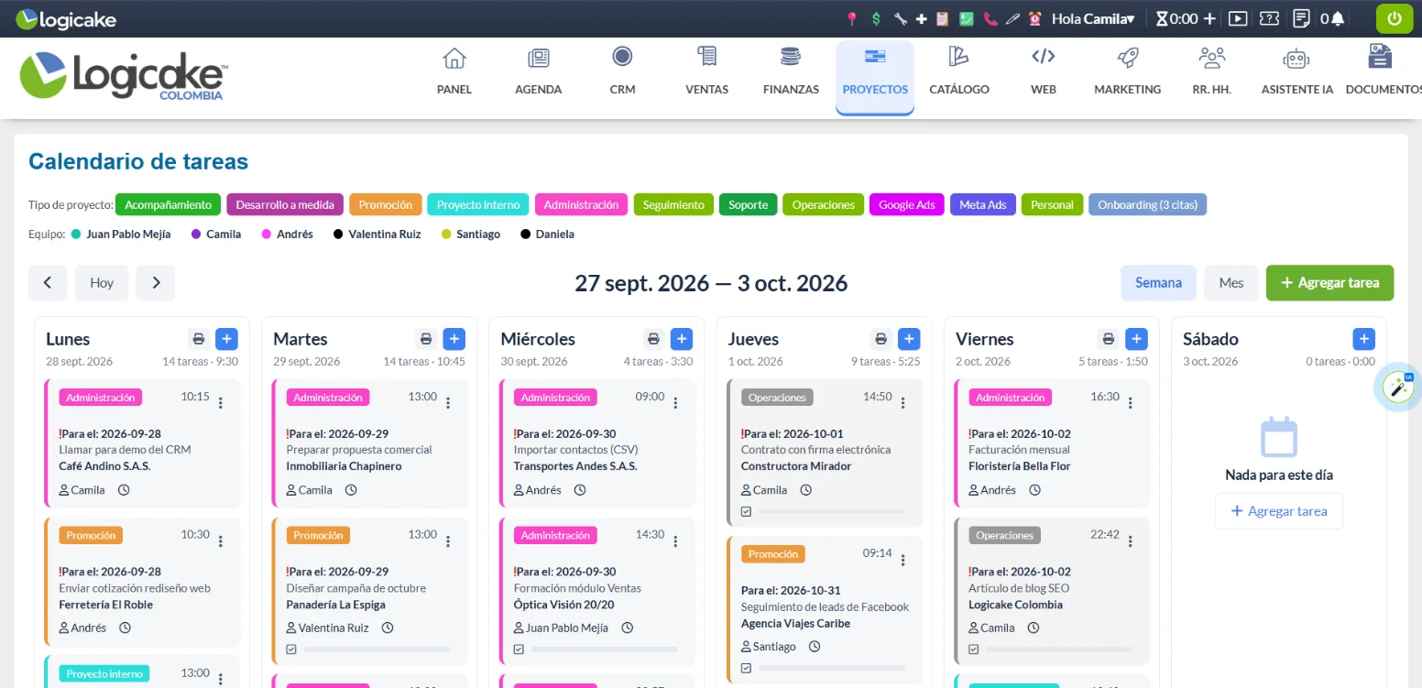Viewport: 1422px width, 688px height.
Task: Click the red map pin icon in top bar
Action: [852, 18]
